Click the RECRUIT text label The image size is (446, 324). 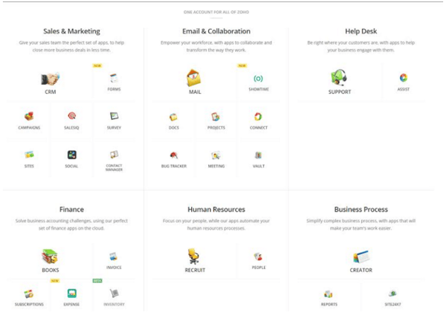point(195,270)
